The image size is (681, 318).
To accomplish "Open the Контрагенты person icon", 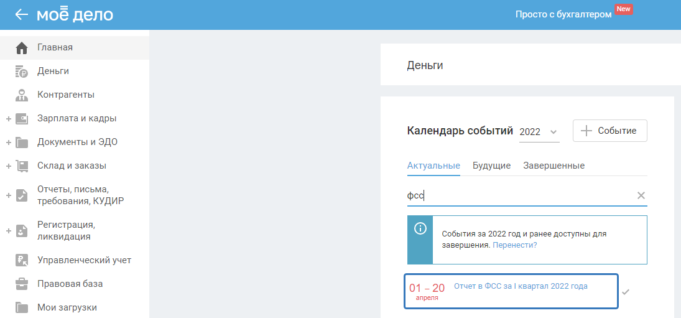I will [x=22, y=95].
